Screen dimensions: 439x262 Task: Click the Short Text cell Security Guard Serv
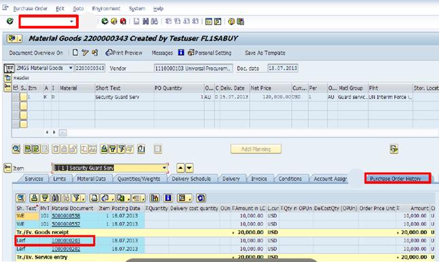point(124,97)
